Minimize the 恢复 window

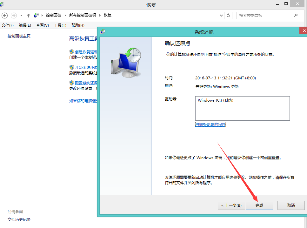click(277, 4)
